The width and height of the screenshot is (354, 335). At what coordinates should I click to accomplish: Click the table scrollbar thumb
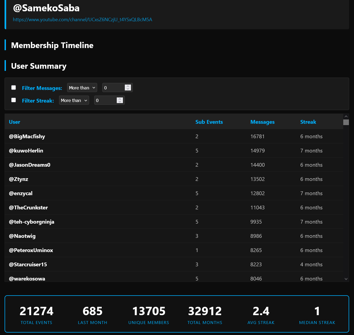click(346, 122)
